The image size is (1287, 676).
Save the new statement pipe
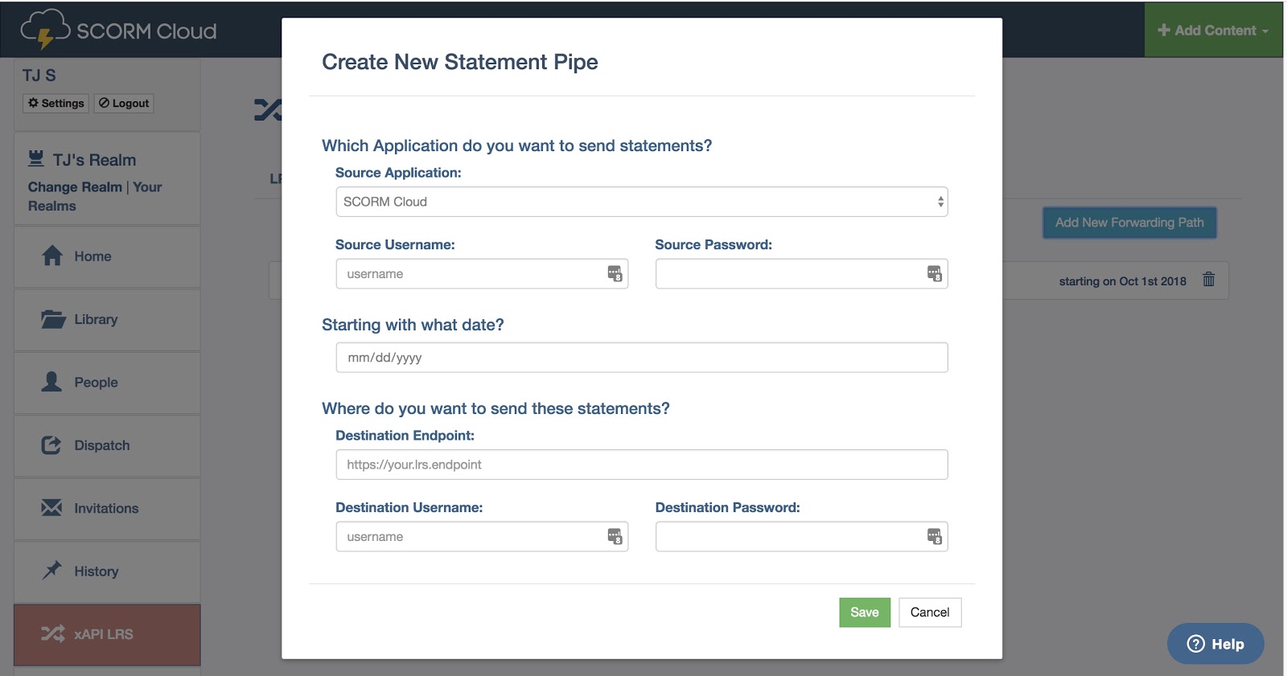tap(864, 612)
